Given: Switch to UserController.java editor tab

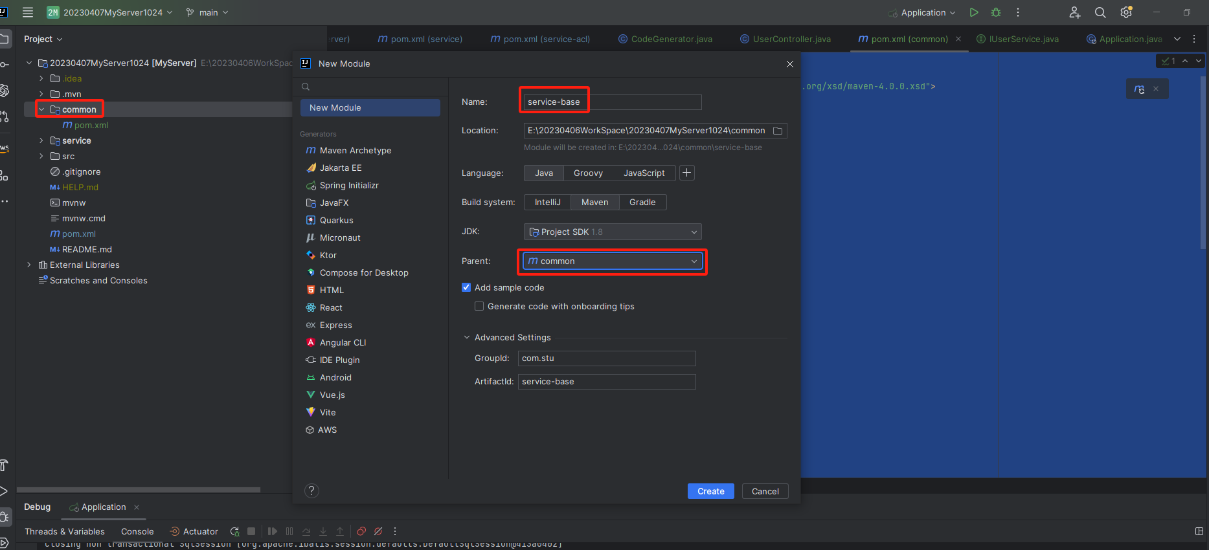Looking at the screenshot, I should pyautogui.click(x=791, y=39).
